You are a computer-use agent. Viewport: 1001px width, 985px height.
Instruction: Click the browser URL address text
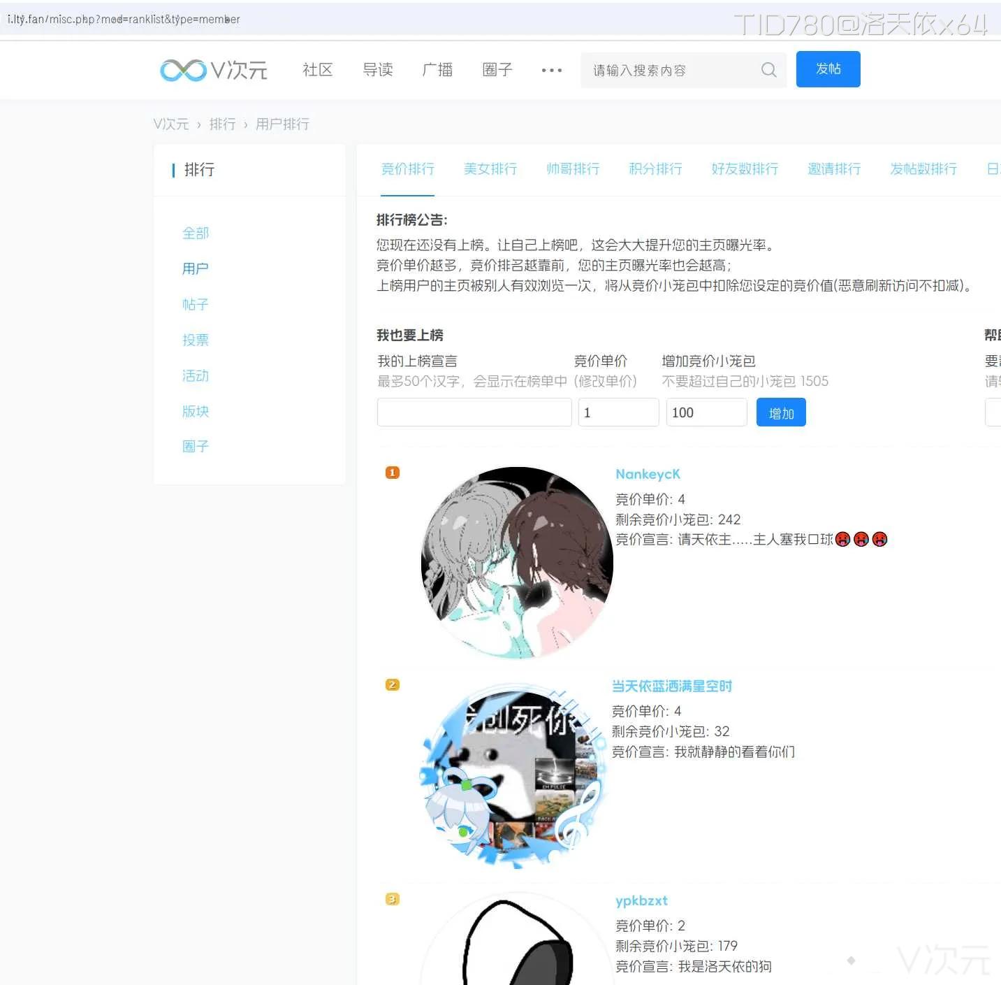pyautogui.click(x=124, y=19)
